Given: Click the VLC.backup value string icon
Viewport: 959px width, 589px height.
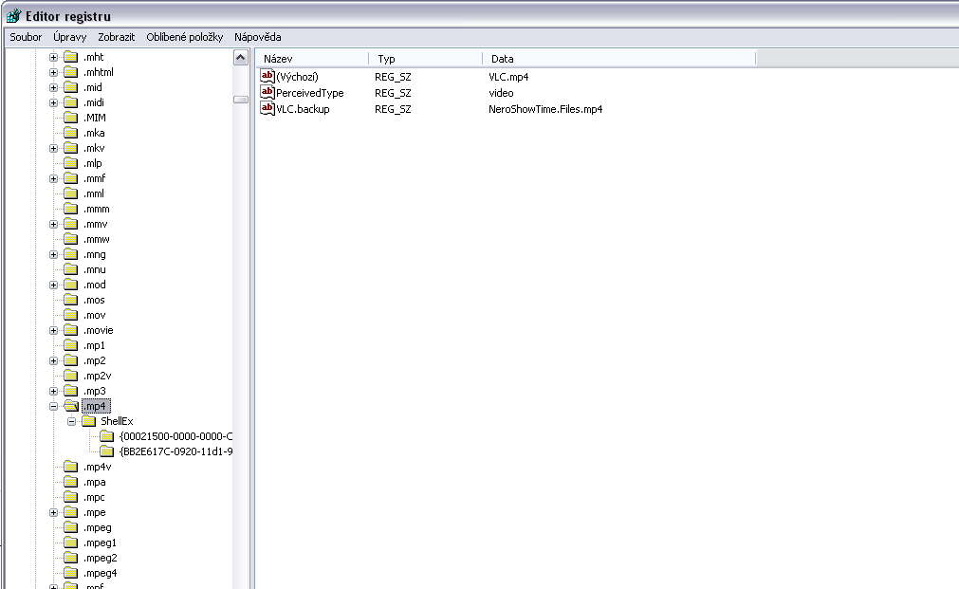Looking at the screenshot, I should coord(267,108).
